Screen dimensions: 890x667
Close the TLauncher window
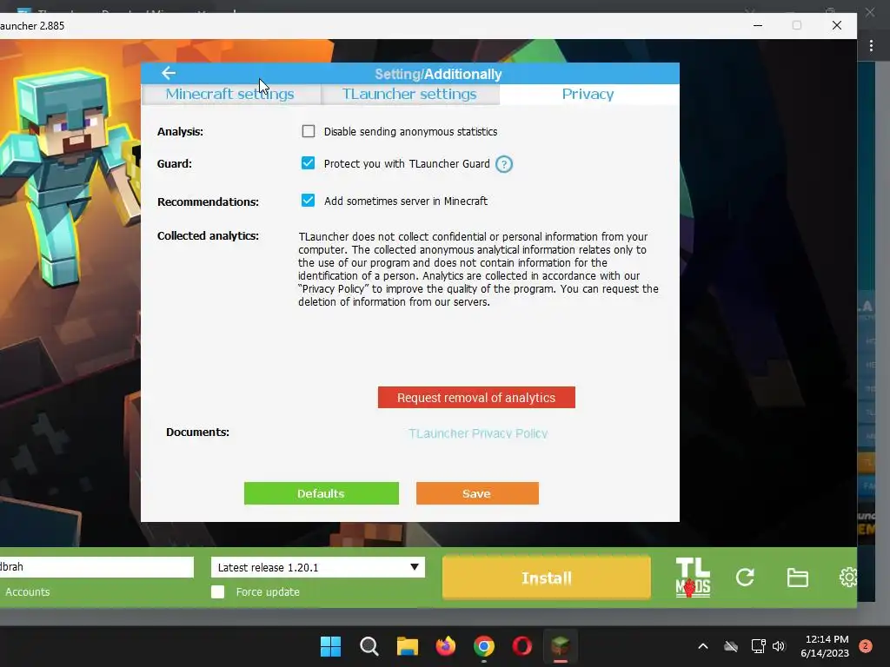pos(837,25)
